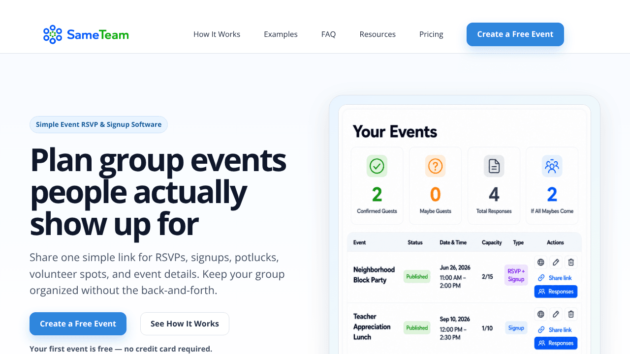This screenshot has width=630, height=354.
Task: Click Share link for Neighborhood Block Party
Action: [555, 278]
